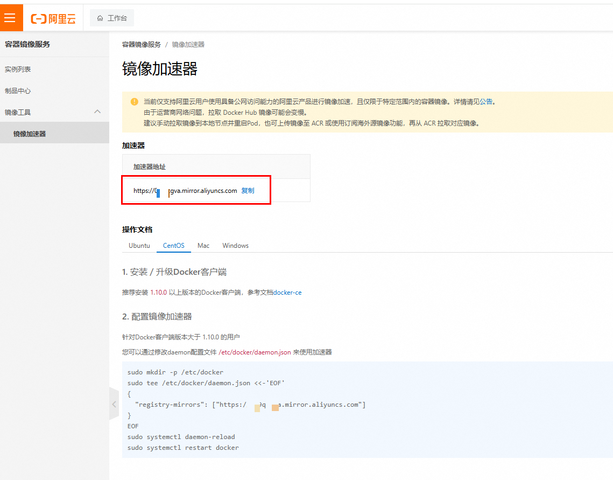
Task: Click the 操作文档 section heading
Action: click(137, 229)
